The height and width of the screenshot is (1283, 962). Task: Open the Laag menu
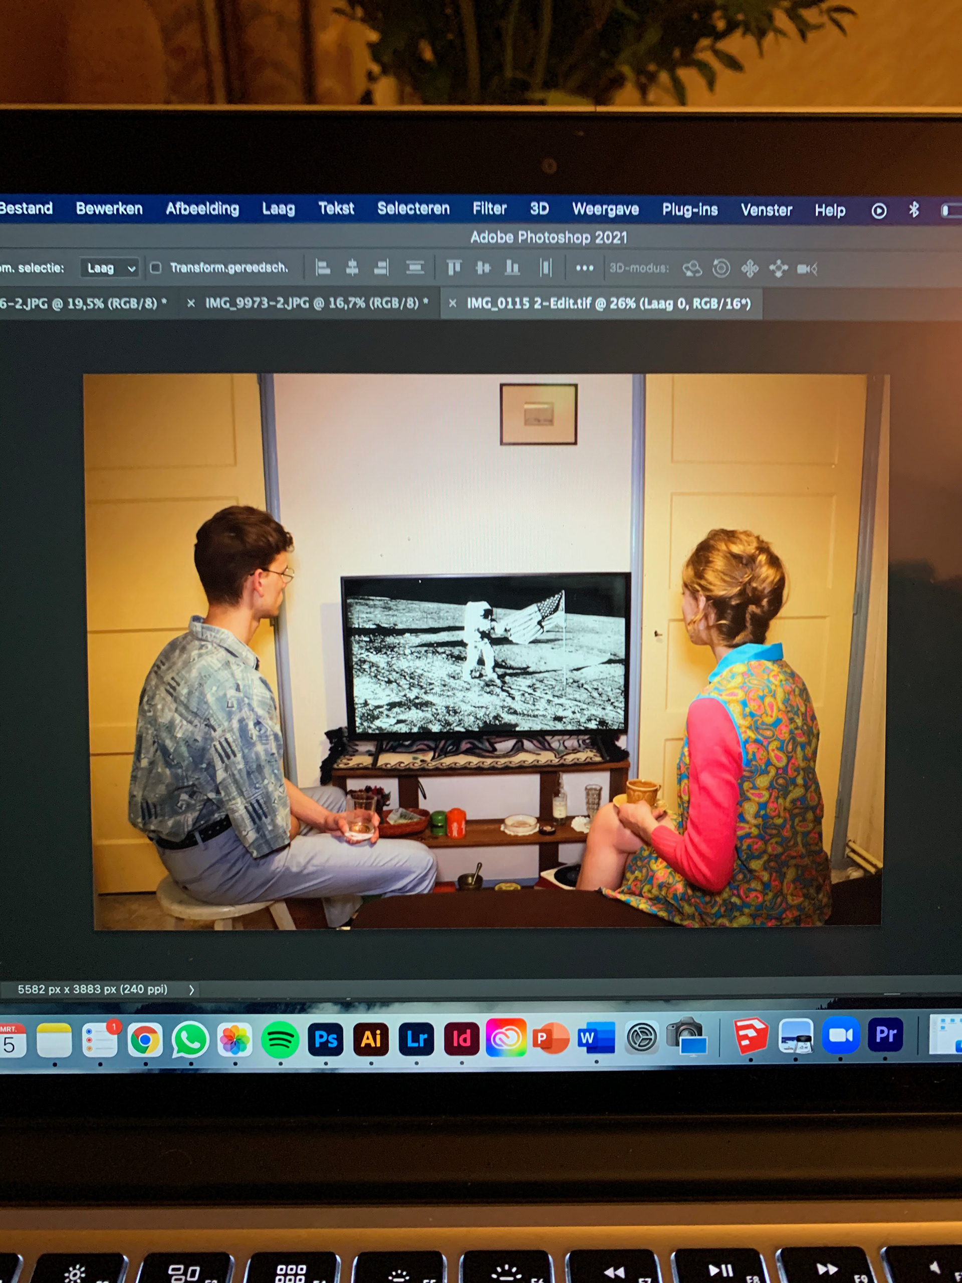click(279, 209)
